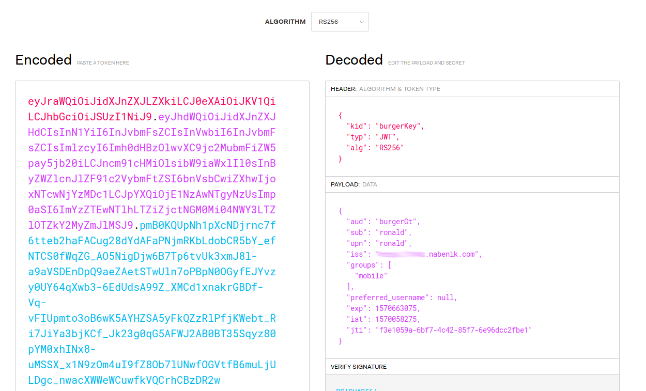The image size is (646, 391).
Task: Open the RS256 algorithm dropdown
Action: [x=340, y=22]
